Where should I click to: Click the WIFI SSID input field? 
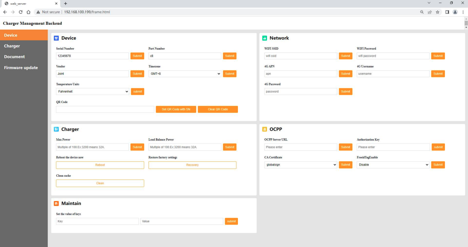(x=301, y=56)
